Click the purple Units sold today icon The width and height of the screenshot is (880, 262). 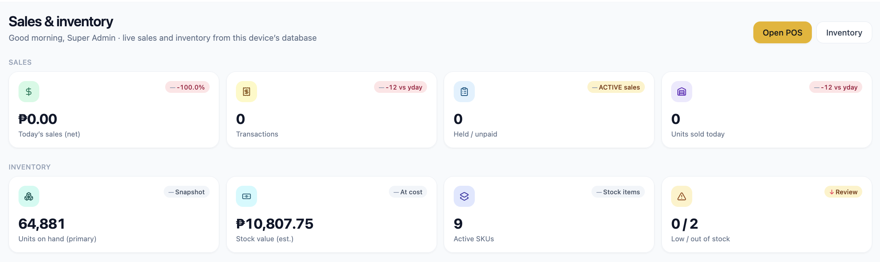tap(681, 91)
